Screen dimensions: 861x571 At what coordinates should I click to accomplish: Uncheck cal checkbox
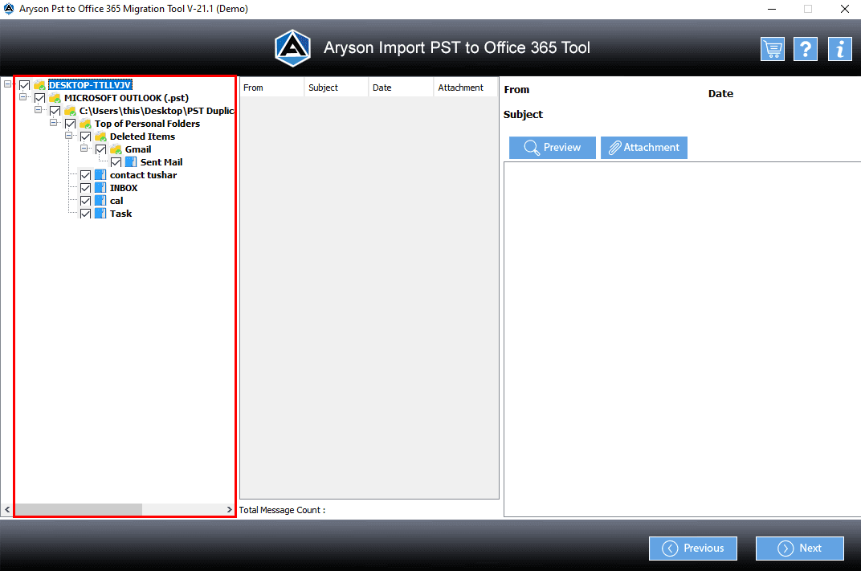coord(86,201)
